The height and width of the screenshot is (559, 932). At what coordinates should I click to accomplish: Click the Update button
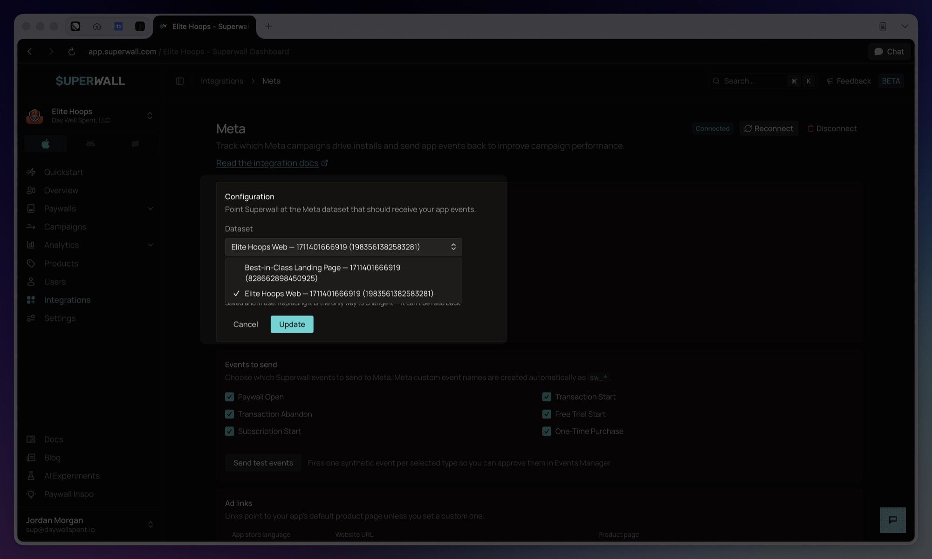click(x=292, y=324)
